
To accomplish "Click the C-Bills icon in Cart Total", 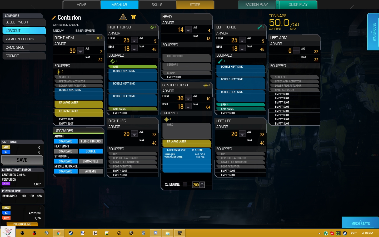I will click(x=6, y=152).
